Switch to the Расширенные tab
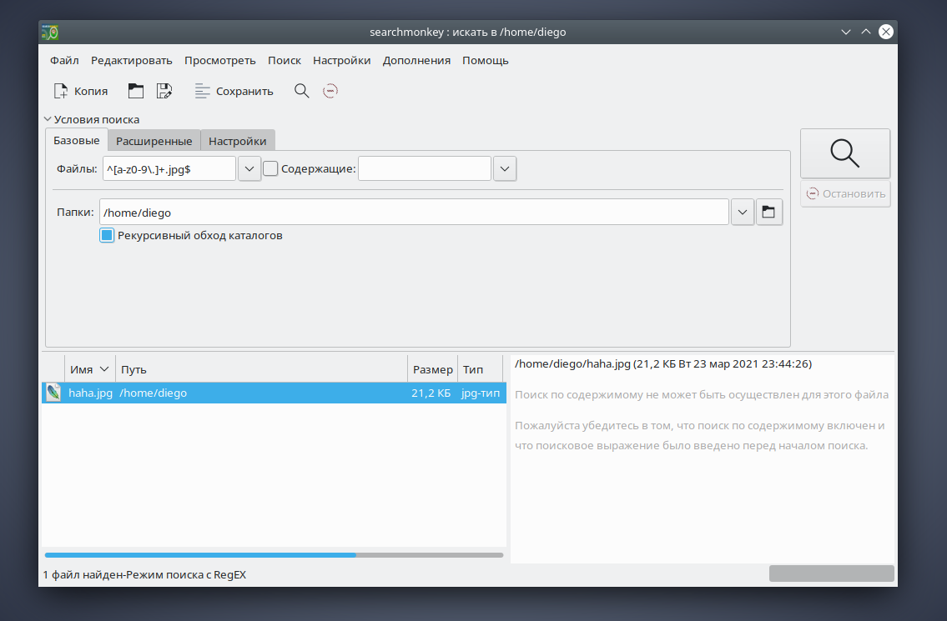 tap(154, 141)
